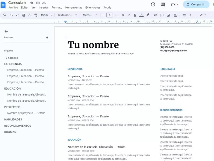Star the Curriculum document
Image resolution: width=214 pixels, height=161 pixels.
[32, 3]
